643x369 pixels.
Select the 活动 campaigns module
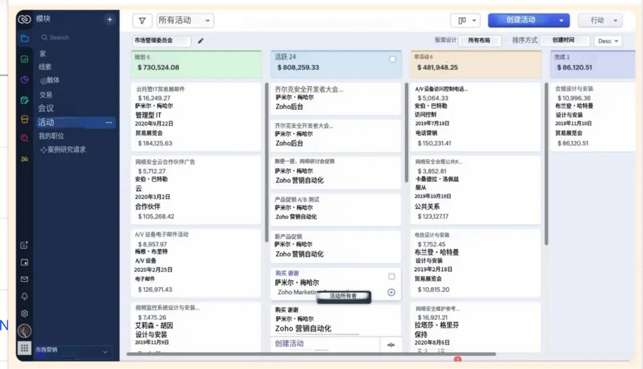(x=76, y=122)
